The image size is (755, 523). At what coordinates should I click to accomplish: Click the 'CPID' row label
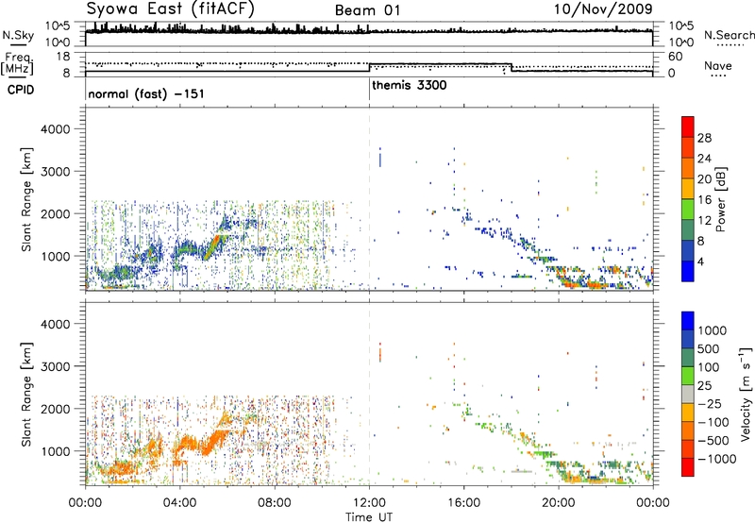(x=21, y=90)
